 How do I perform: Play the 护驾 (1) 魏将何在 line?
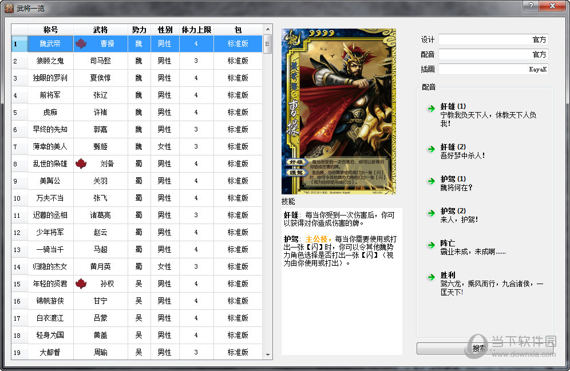coord(457,183)
